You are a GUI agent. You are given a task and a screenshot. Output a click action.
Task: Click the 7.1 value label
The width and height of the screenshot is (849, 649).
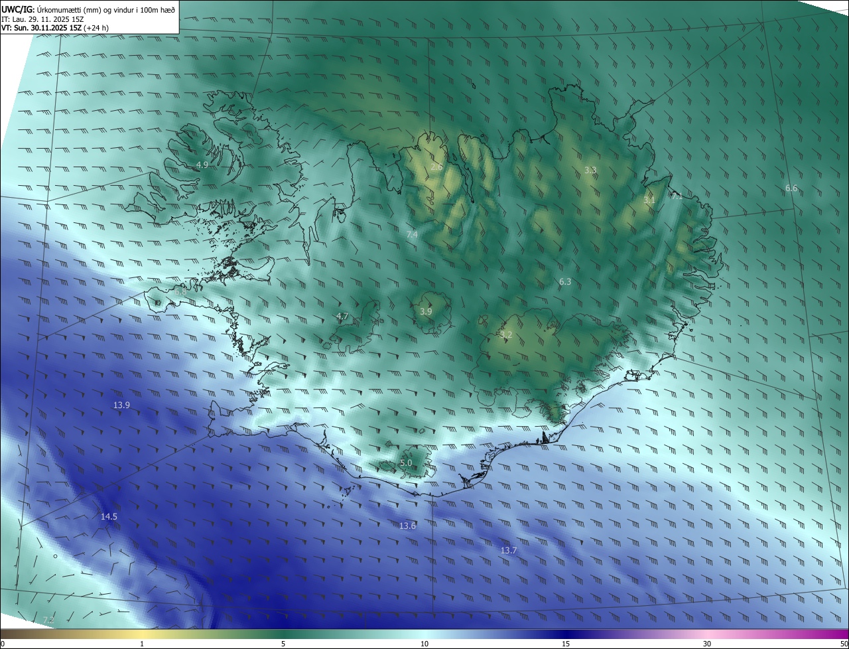(677, 196)
